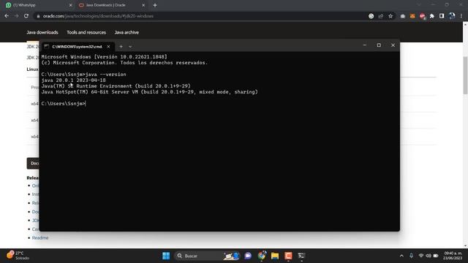Viewport: 468px width, 263px height.
Task: Reload the Oracle page
Action: coord(26,16)
